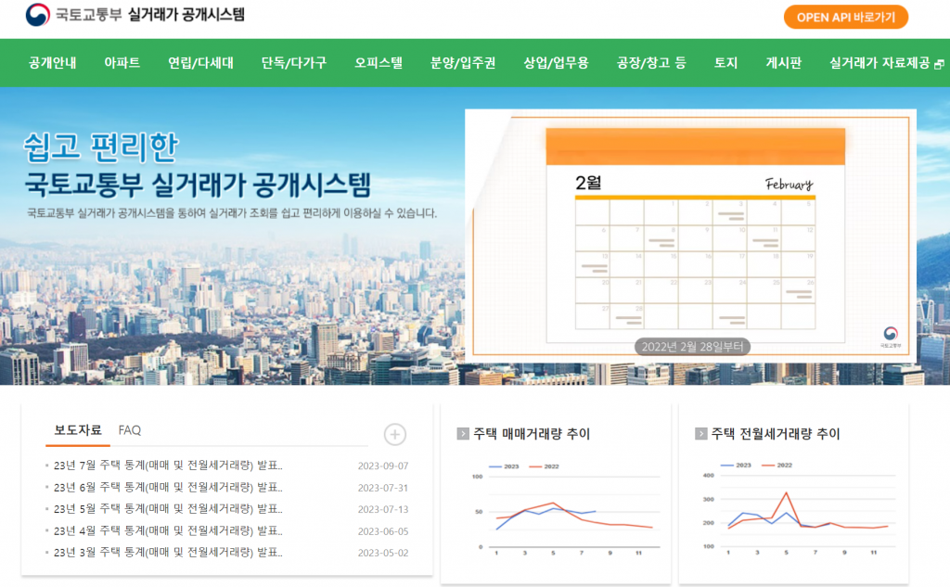Screen dimensions: 950x587
Task: Open the 상업/업무용 menu
Action: click(557, 63)
